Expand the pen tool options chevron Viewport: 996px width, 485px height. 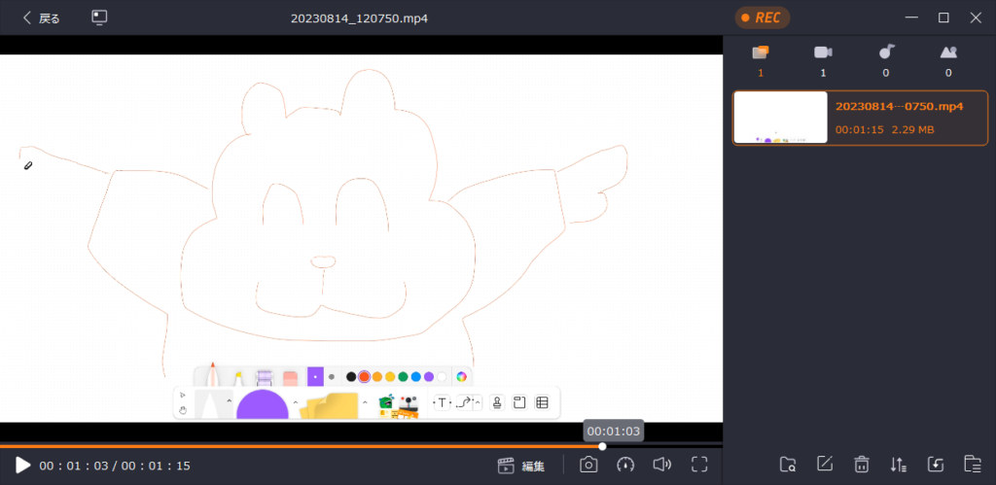(230, 401)
